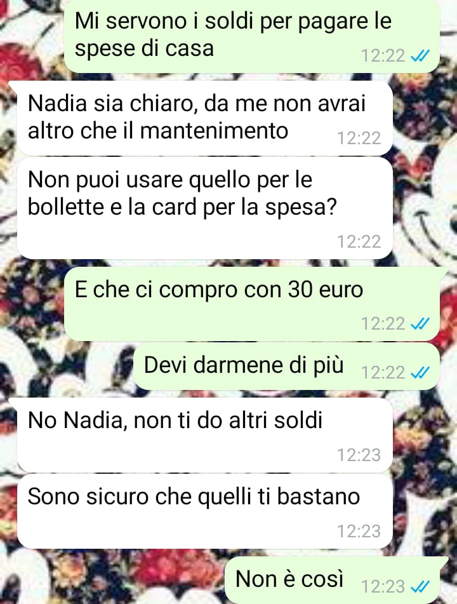This screenshot has height=604, width=457.
Task: Tap the read ticks on 'Non è così'
Action: point(420,587)
